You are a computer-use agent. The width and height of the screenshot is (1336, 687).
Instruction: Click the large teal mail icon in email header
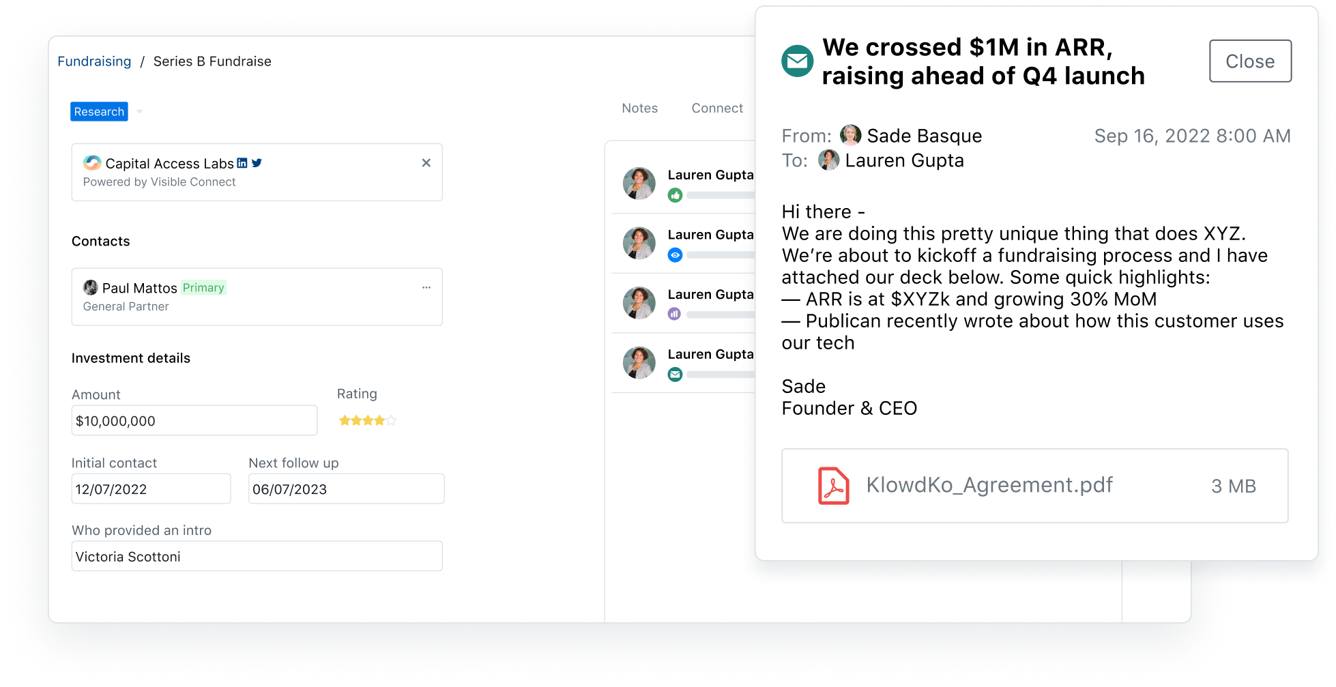[797, 61]
